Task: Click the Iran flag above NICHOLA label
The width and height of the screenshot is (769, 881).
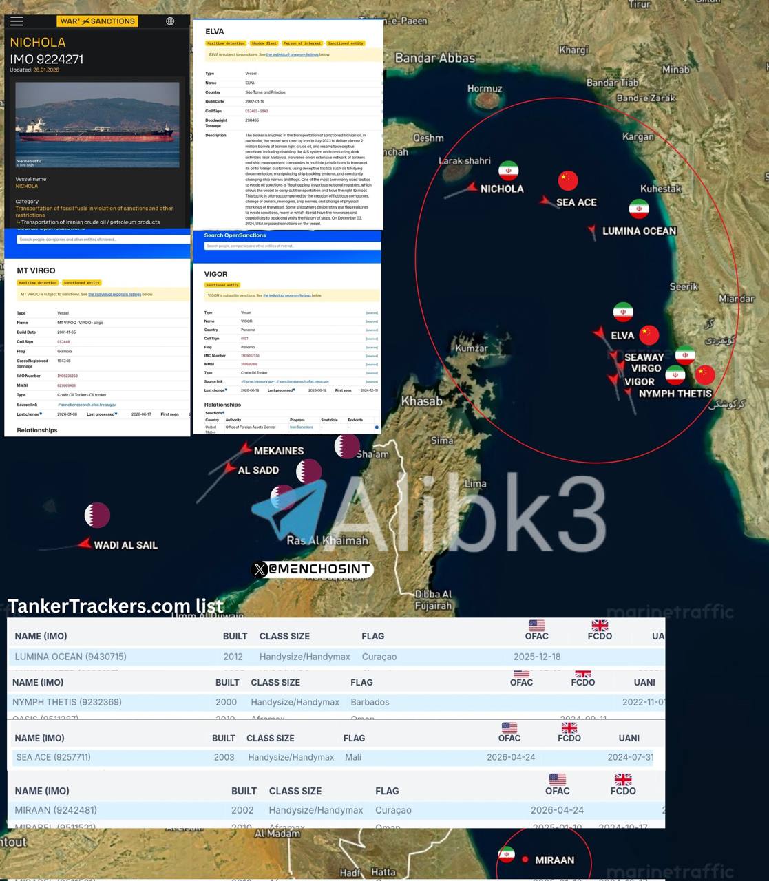Action: tap(509, 171)
